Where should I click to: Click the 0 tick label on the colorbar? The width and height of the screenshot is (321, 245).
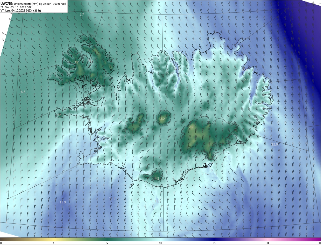click(1, 243)
